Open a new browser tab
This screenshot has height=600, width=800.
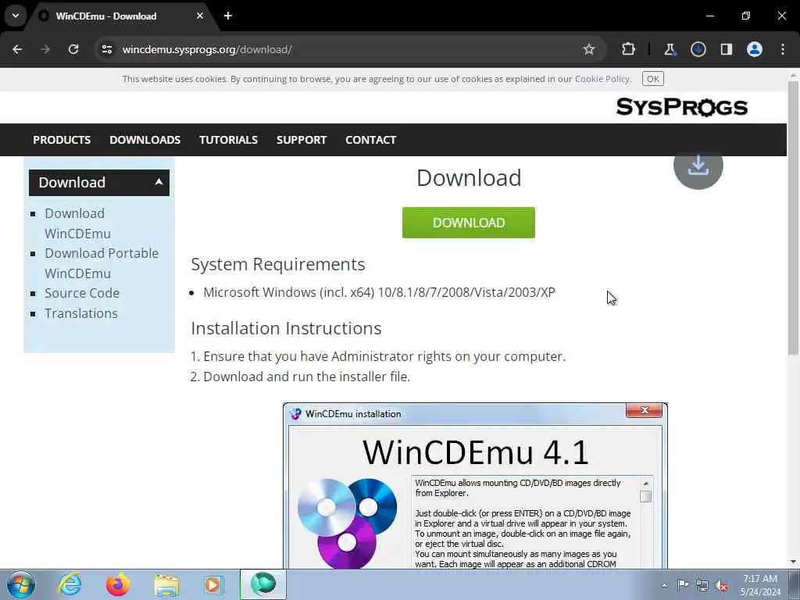[228, 16]
